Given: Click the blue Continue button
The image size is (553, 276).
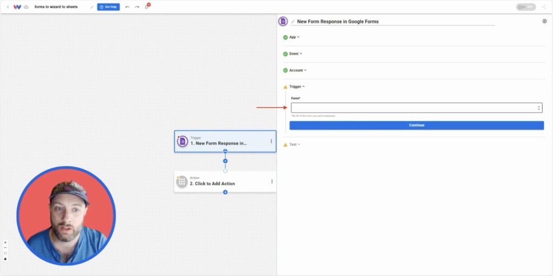Looking at the screenshot, I should pos(416,125).
